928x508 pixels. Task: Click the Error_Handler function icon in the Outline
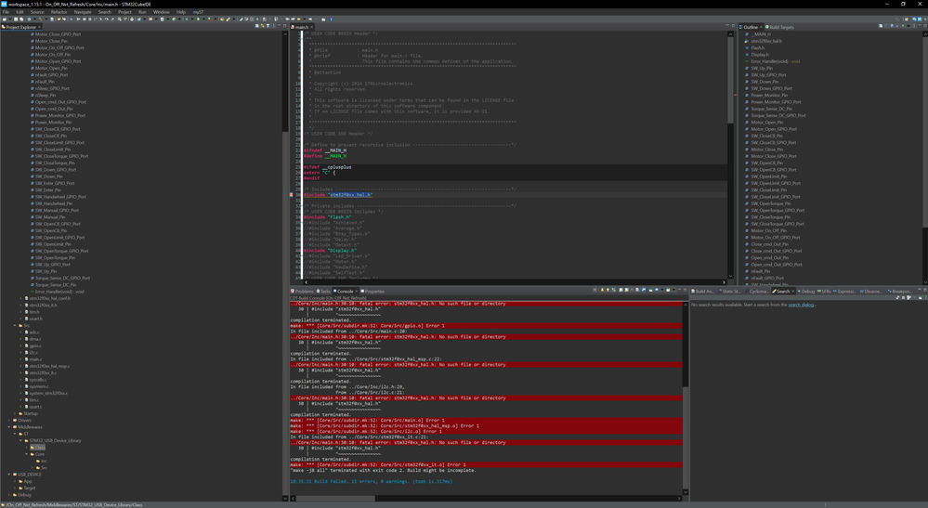tap(746, 61)
